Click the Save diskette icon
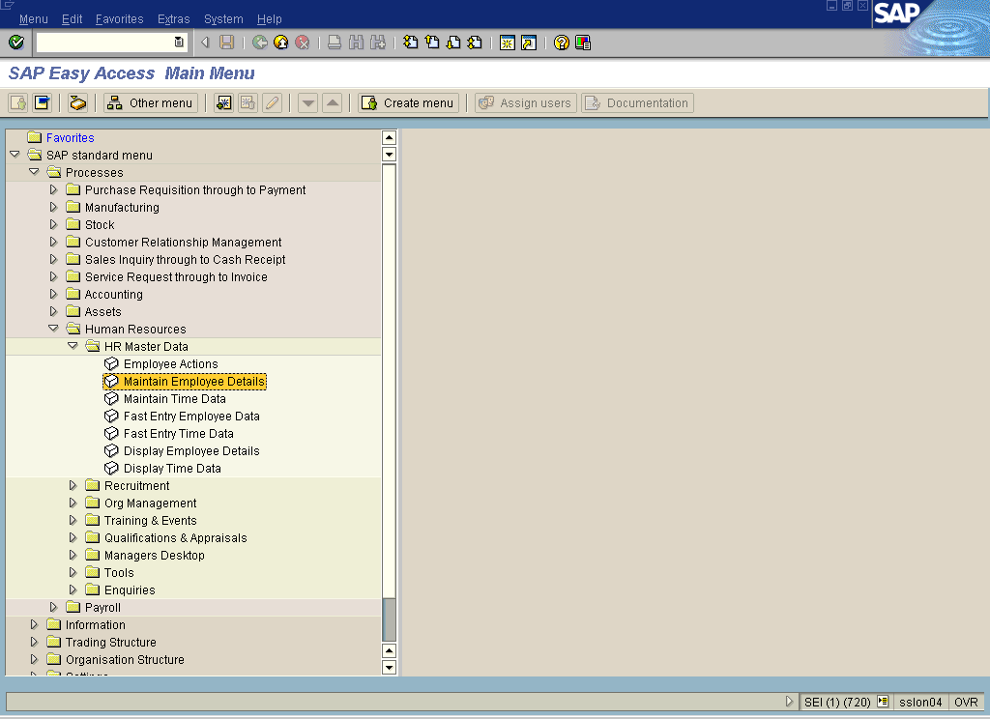Screen dimensions: 990x719 [226, 43]
